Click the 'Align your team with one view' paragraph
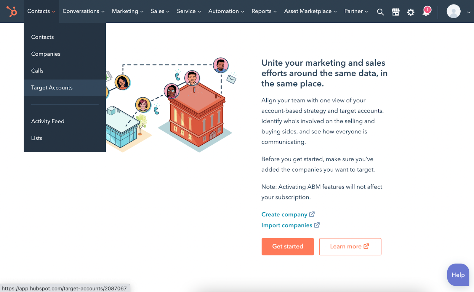 [322, 121]
